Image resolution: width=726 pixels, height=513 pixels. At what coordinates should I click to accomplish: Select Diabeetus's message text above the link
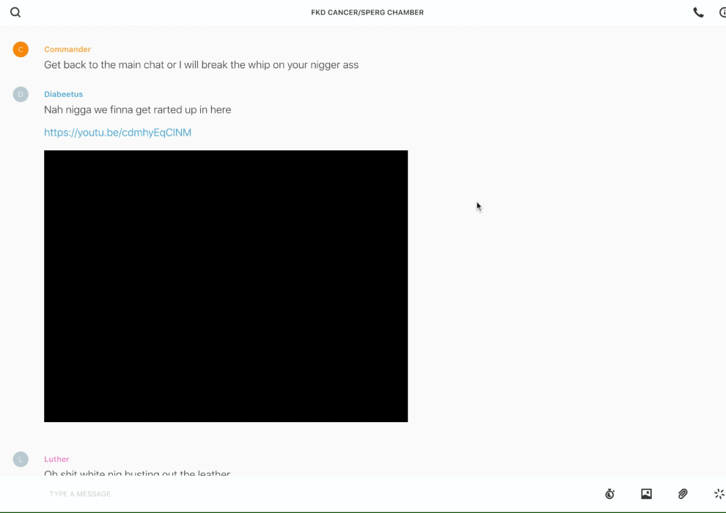point(137,110)
